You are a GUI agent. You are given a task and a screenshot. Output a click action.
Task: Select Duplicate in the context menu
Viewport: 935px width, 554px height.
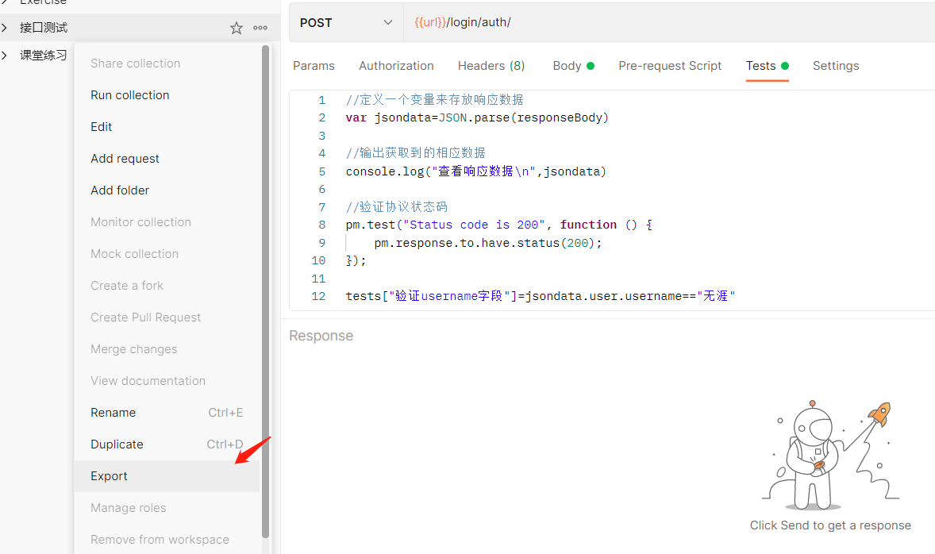click(167, 444)
